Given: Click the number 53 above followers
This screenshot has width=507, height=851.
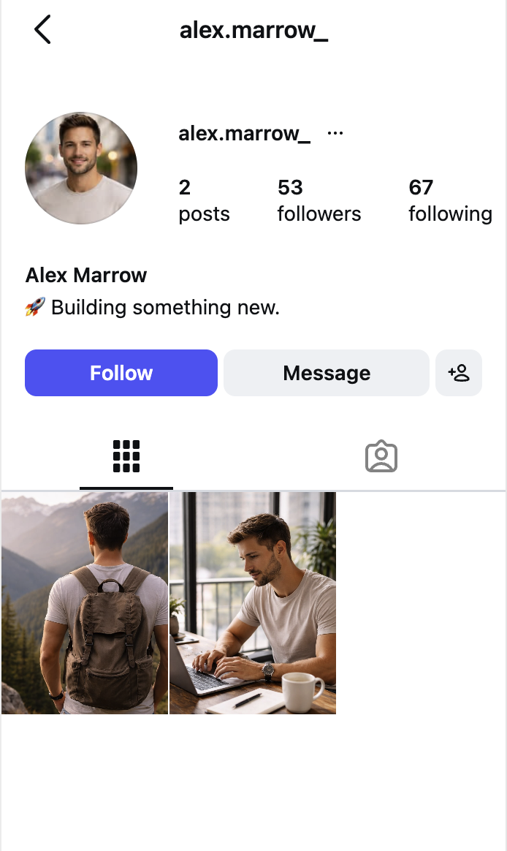Looking at the screenshot, I should point(290,188).
